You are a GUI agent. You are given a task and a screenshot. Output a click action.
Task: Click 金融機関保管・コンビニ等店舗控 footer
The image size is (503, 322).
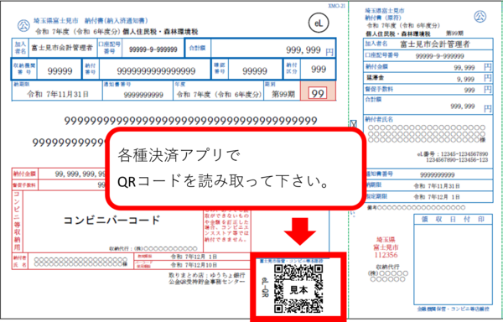[x=454, y=309]
